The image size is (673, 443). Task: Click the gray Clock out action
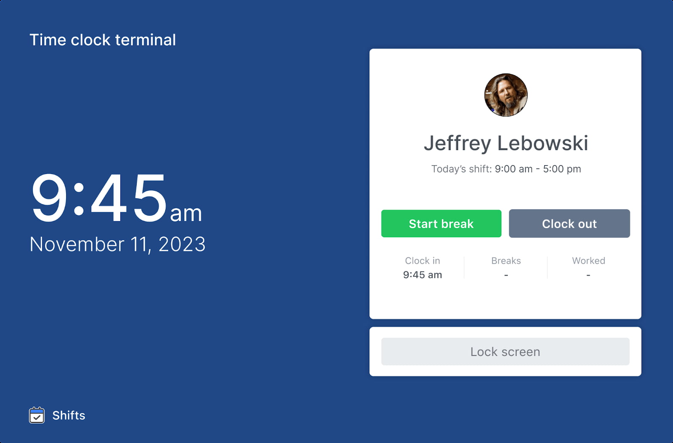569,224
